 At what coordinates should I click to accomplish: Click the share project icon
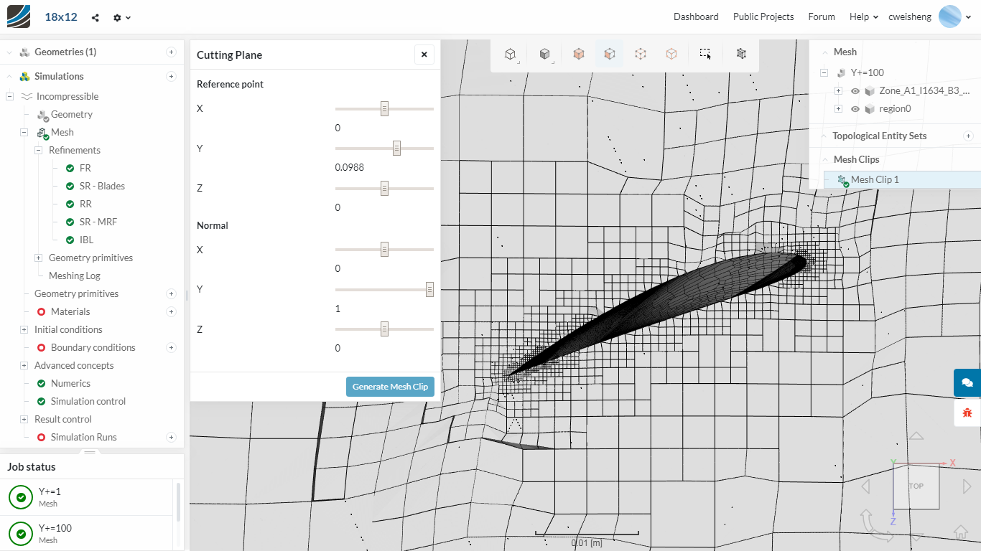[96, 17]
